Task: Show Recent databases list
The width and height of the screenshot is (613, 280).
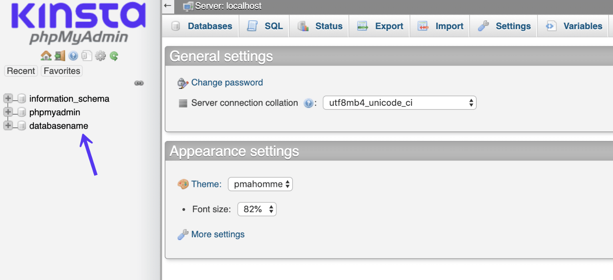Action: 20,71
